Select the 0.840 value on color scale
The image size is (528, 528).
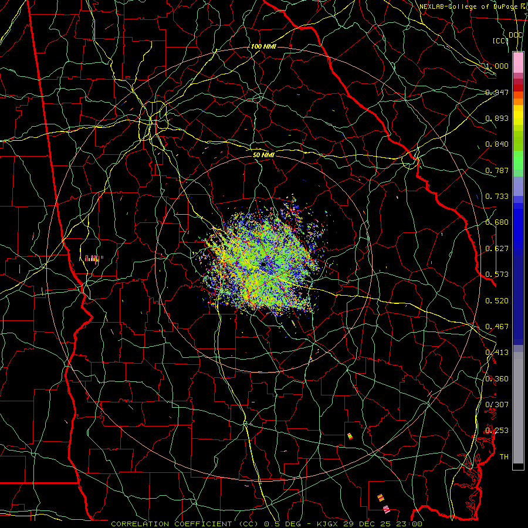click(x=497, y=144)
